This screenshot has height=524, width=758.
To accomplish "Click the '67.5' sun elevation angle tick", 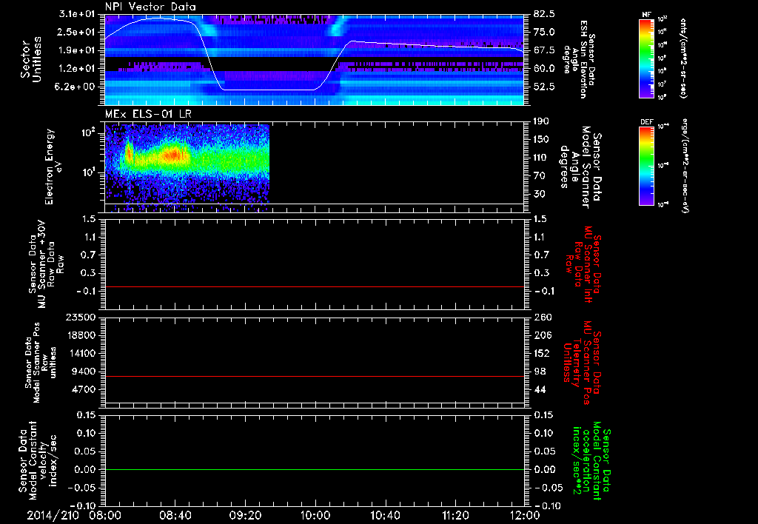I will pos(544,50).
